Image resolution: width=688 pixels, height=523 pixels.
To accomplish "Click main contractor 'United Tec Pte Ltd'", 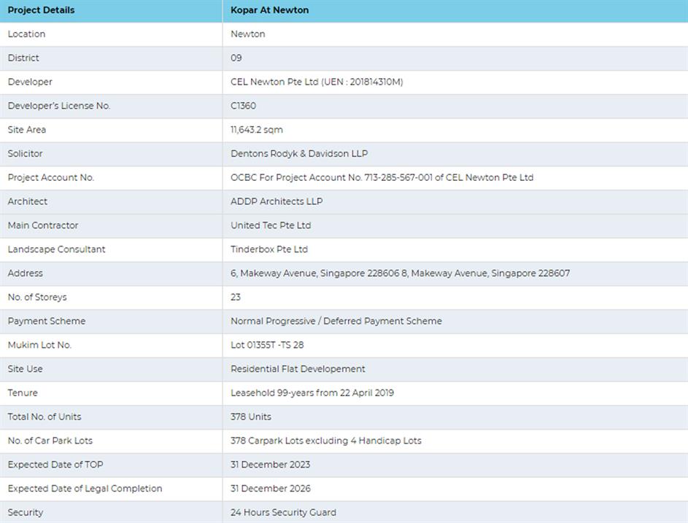I will point(271,225).
